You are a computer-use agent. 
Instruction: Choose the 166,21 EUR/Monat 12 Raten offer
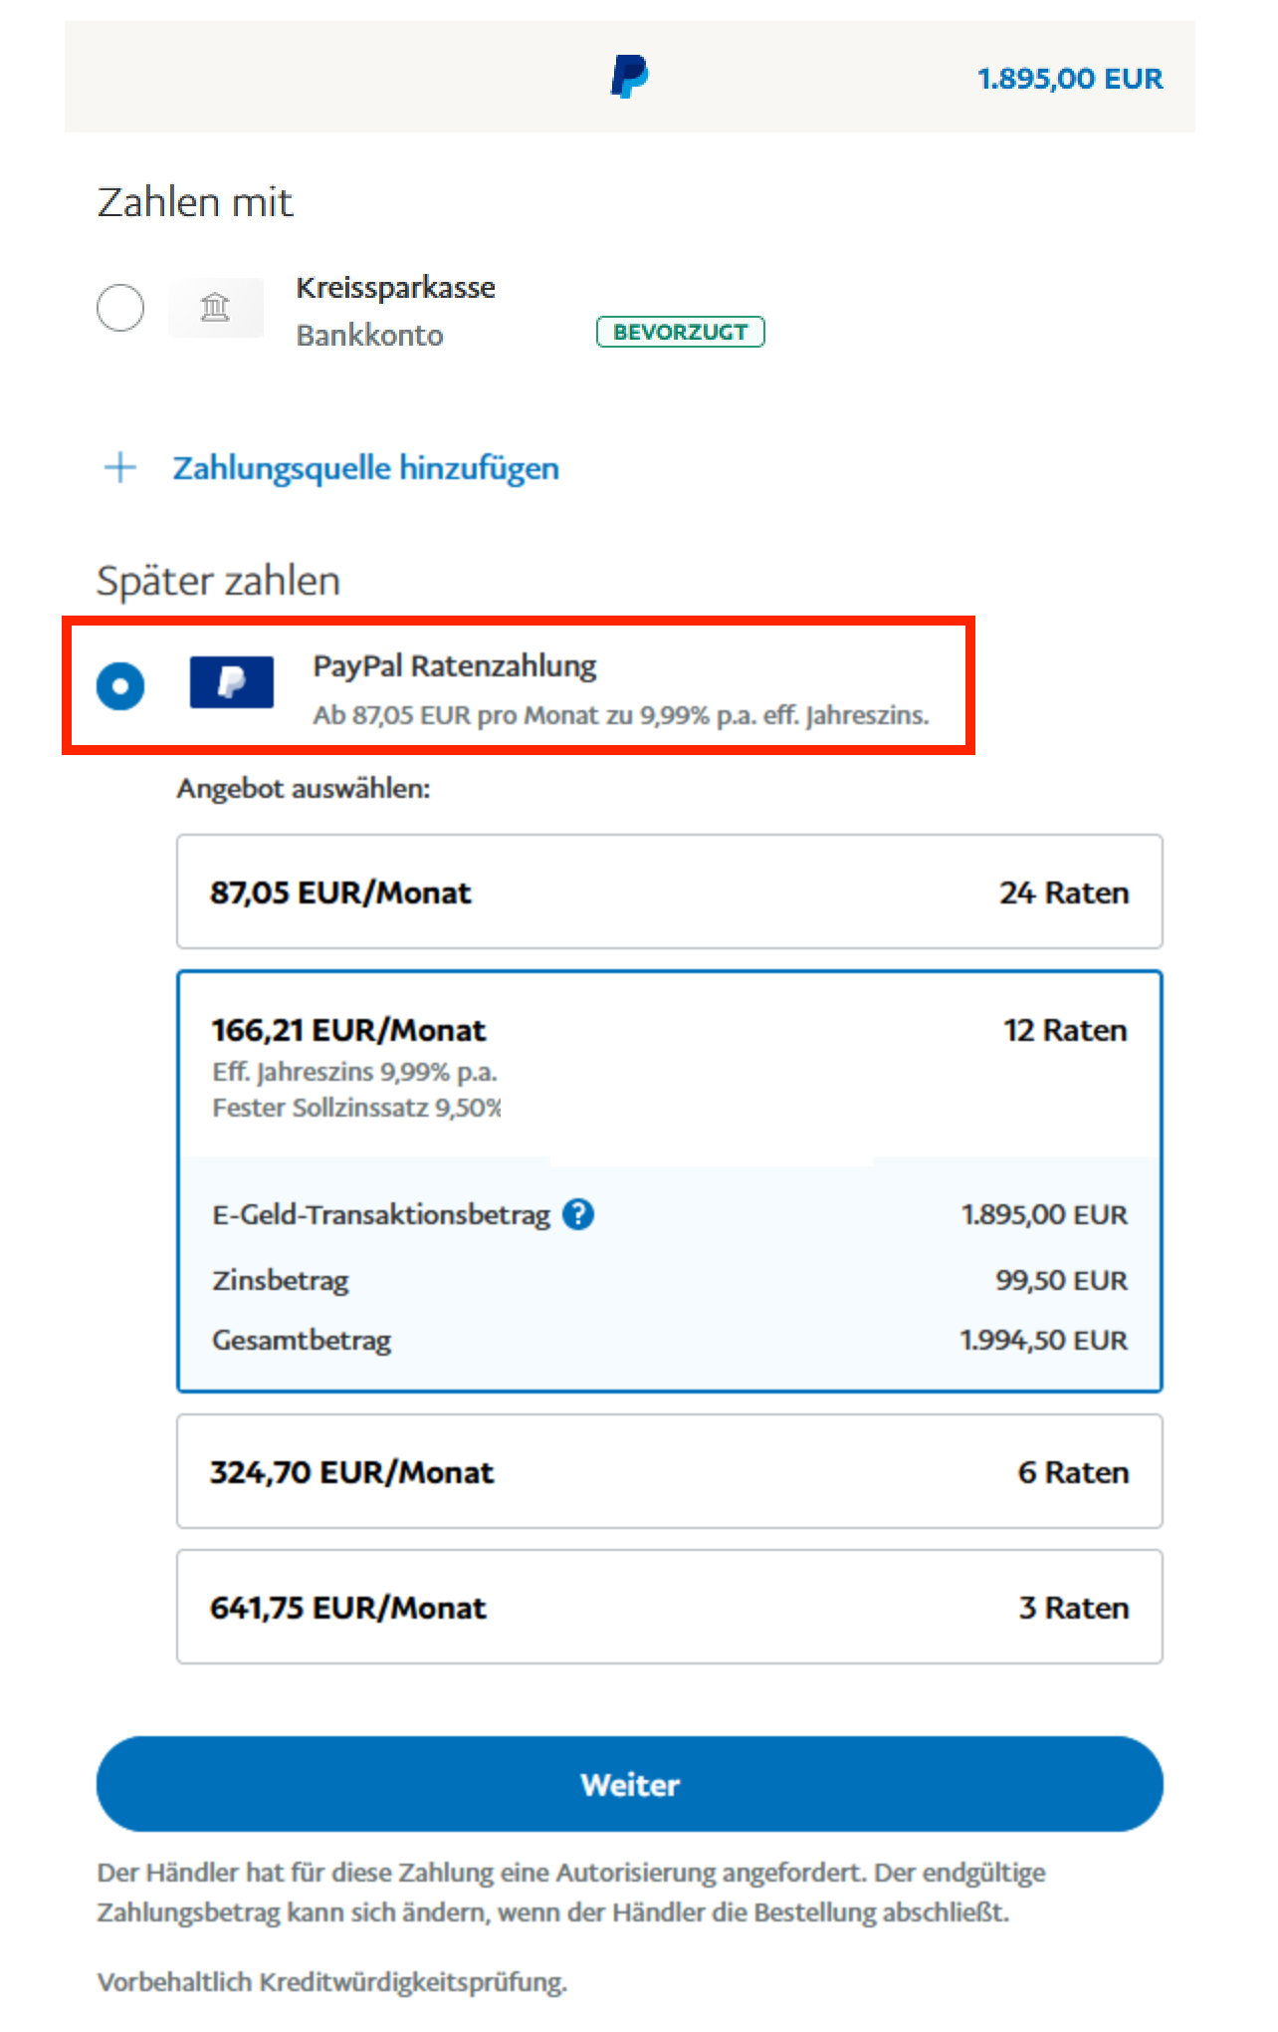(x=670, y=1181)
